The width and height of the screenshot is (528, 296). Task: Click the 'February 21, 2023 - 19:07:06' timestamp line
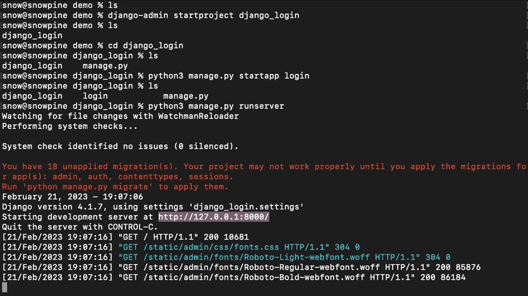[73, 197]
